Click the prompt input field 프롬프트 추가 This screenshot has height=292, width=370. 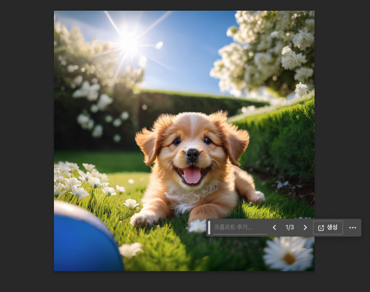240,227
